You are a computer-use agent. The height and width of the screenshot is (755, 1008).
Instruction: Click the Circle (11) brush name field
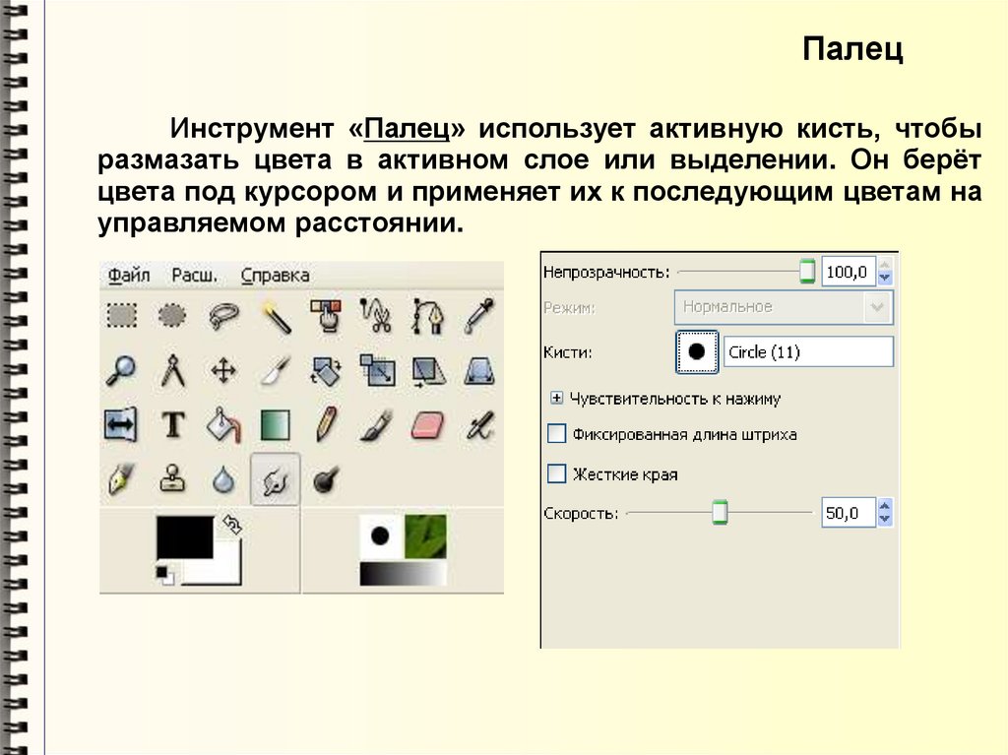tap(808, 351)
